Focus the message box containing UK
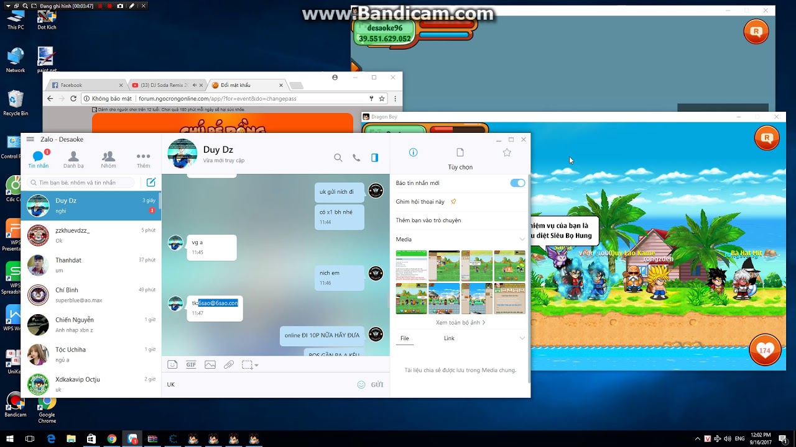This screenshot has height=447, width=796. [258, 385]
